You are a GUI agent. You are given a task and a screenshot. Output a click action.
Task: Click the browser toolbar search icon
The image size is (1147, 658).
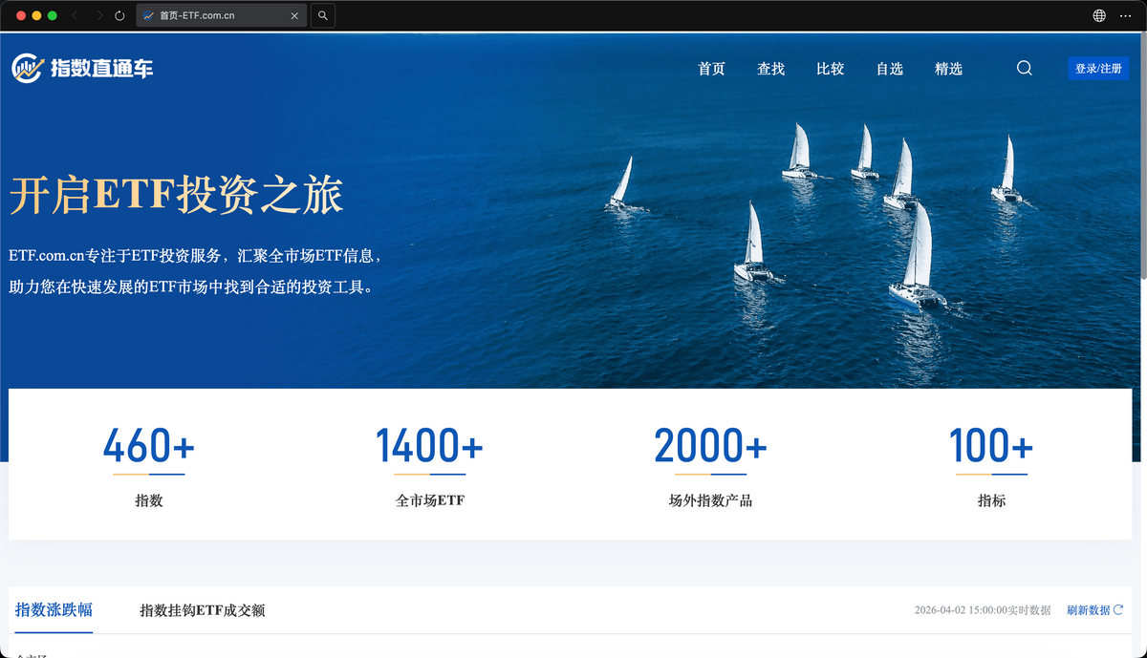pos(323,16)
